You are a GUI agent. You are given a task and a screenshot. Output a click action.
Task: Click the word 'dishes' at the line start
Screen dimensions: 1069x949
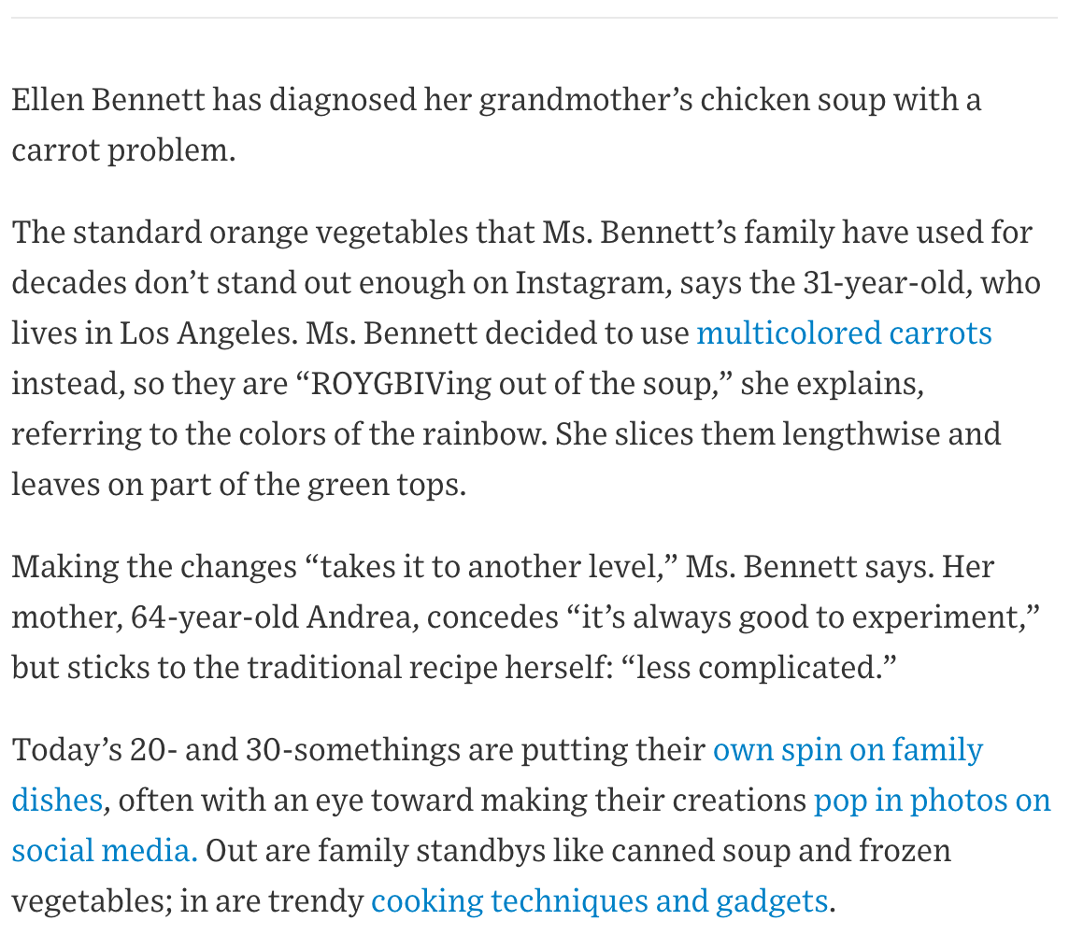tap(57, 800)
